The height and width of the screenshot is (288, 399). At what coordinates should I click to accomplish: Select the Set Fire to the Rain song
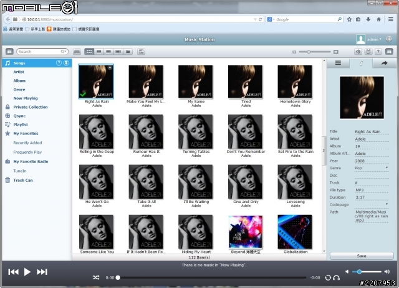pyautogui.click(x=295, y=132)
